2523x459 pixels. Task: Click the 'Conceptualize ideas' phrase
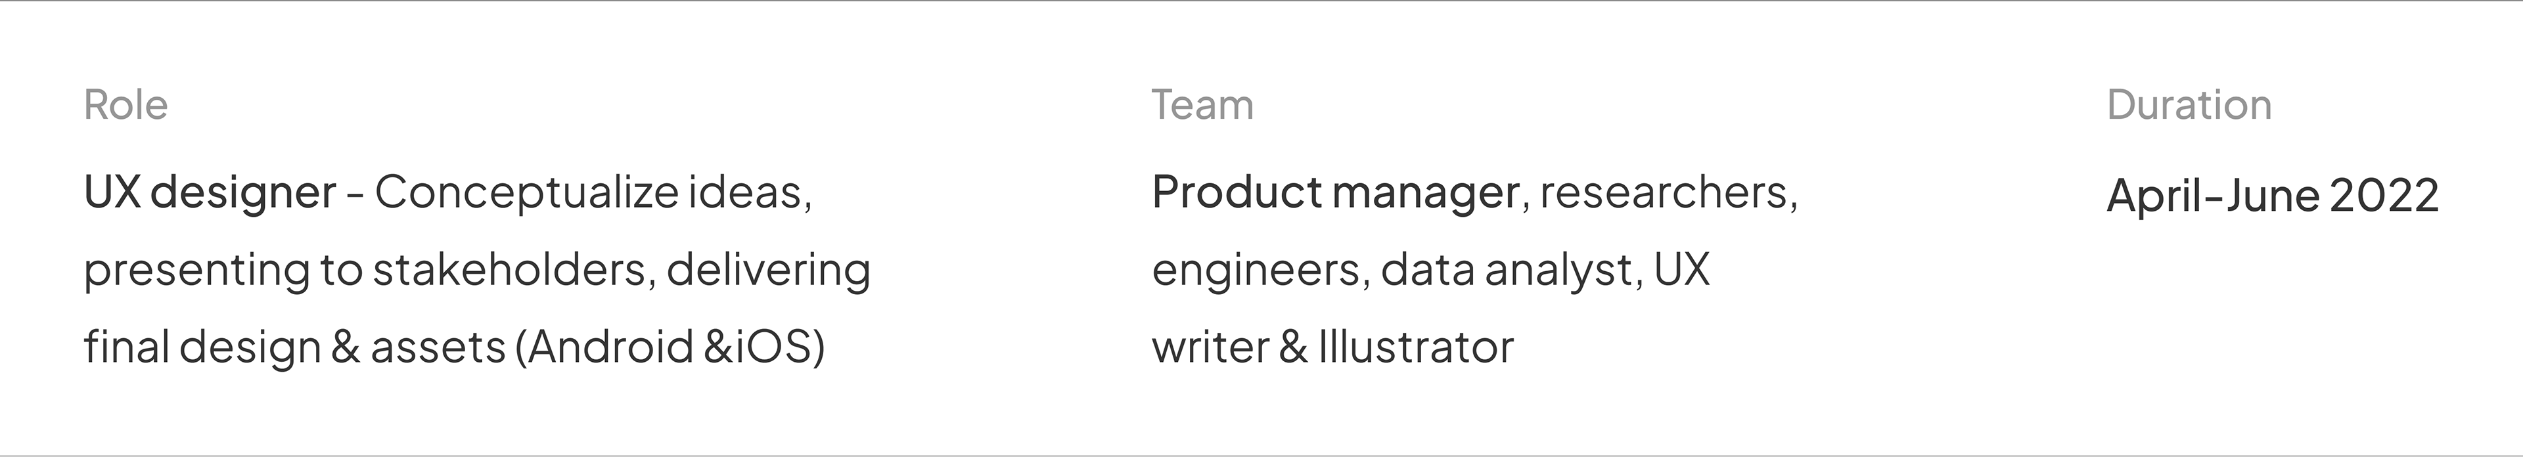tap(591, 193)
